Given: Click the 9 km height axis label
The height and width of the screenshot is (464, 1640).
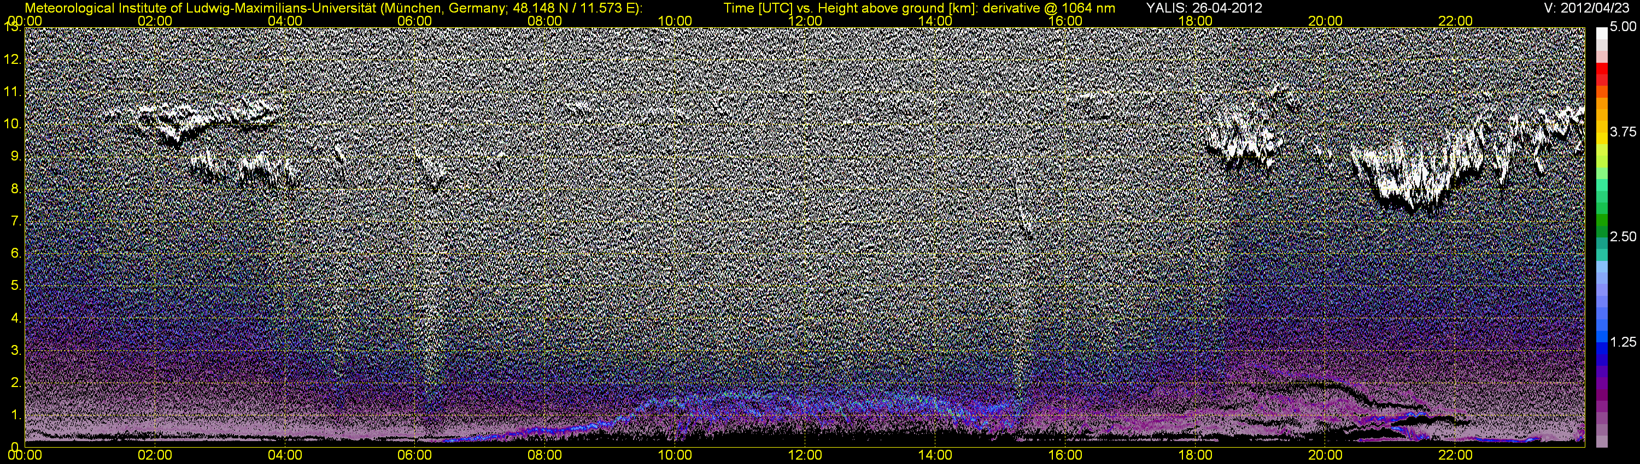Looking at the screenshot, I should (x=16, y=156).
